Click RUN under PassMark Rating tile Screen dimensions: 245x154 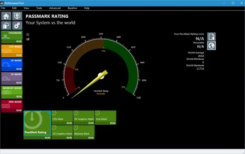[x=47, y=138]
